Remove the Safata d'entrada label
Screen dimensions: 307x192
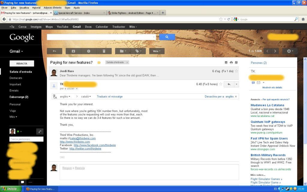127,62
